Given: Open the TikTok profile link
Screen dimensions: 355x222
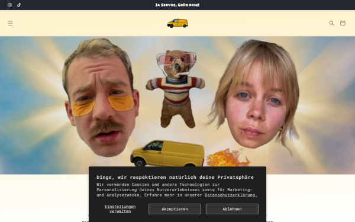Looking at the screenshot, I should click(19, 5).
